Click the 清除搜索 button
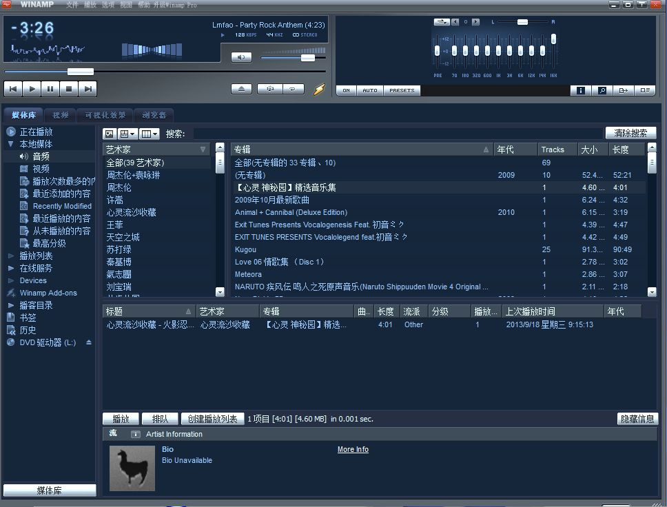 (630, 133)
